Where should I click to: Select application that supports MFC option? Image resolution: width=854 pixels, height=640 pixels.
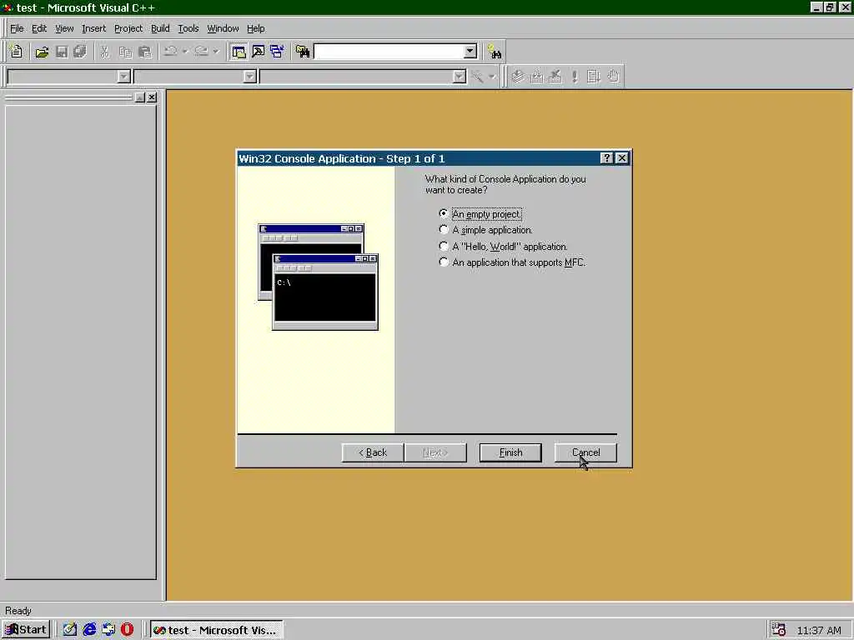(513, 262)
